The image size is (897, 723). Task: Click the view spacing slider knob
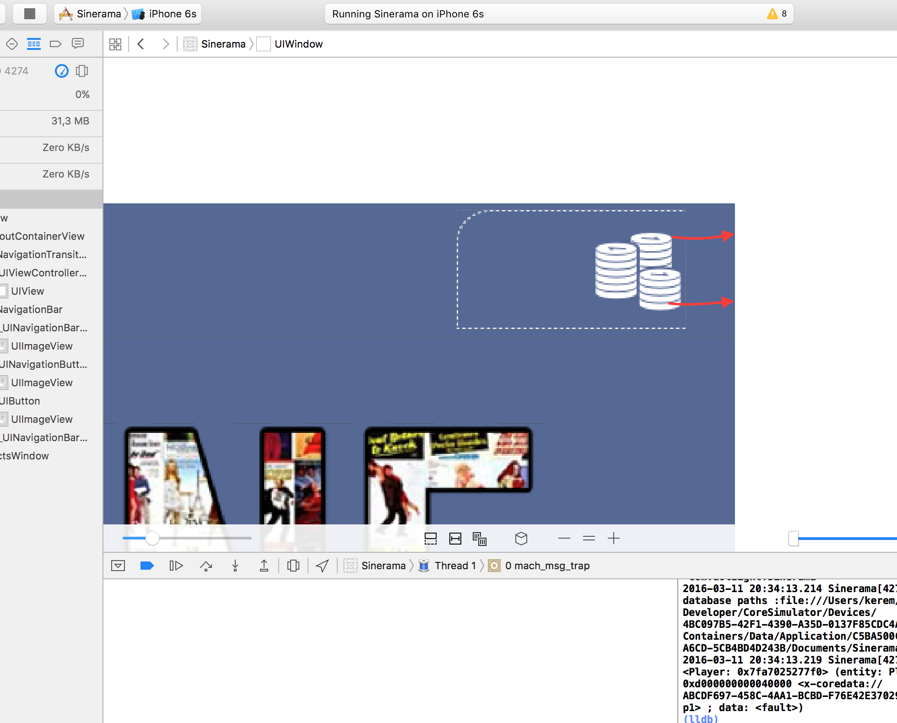pos(152,539)
